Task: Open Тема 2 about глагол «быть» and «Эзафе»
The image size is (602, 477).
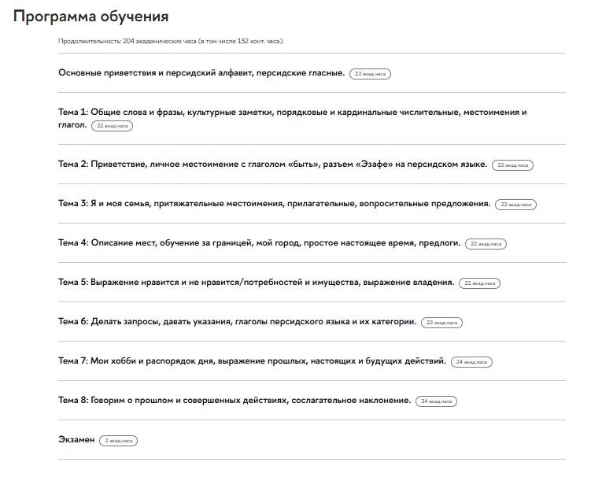Action: click(272, 164)
